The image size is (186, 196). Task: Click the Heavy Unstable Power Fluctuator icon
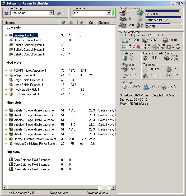(11, 139)
